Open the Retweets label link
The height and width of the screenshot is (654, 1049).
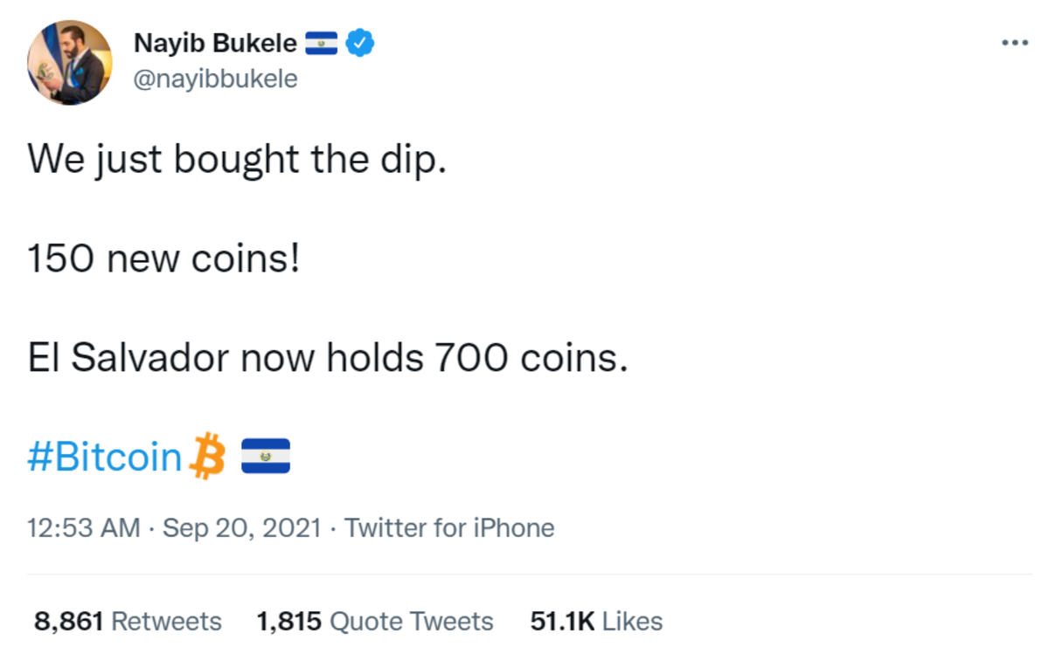167,622
